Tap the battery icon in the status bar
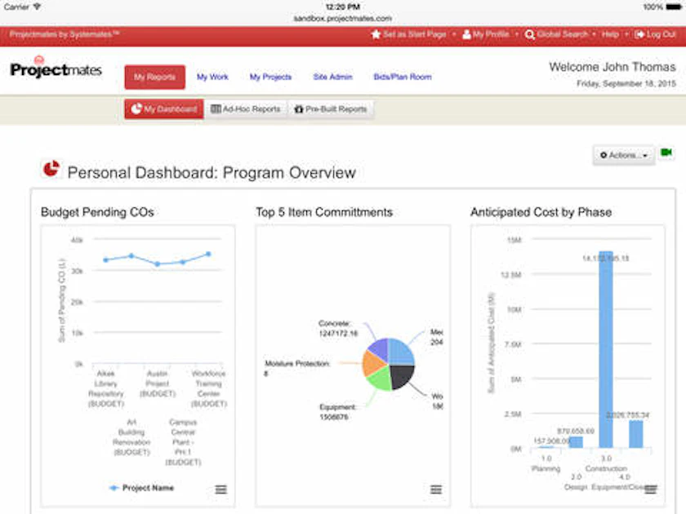 coord(674,7)
